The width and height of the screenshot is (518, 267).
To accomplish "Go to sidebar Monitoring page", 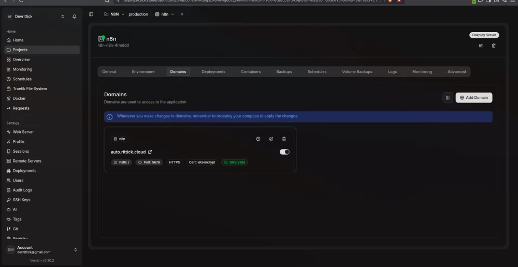I will [42, 69].
